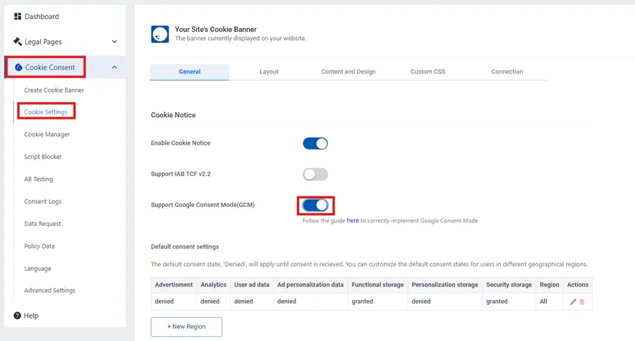
Task: Disable the Enable Cookie Notice toggle
Action: [315, 143]
